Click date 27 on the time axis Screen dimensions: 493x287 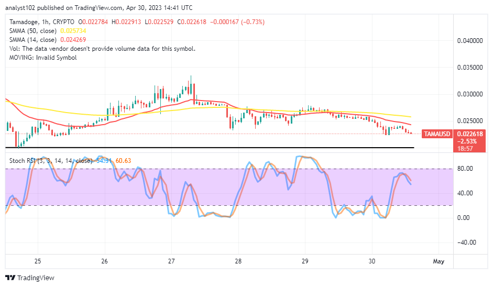[171, 261]
